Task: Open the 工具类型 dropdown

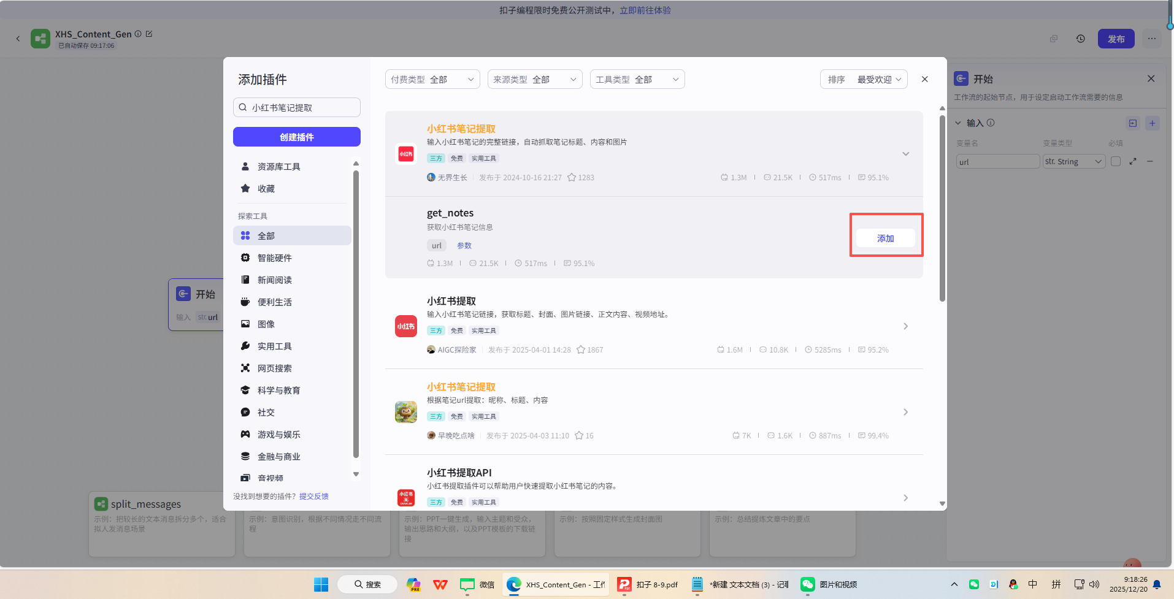Action: coord(637,79)
